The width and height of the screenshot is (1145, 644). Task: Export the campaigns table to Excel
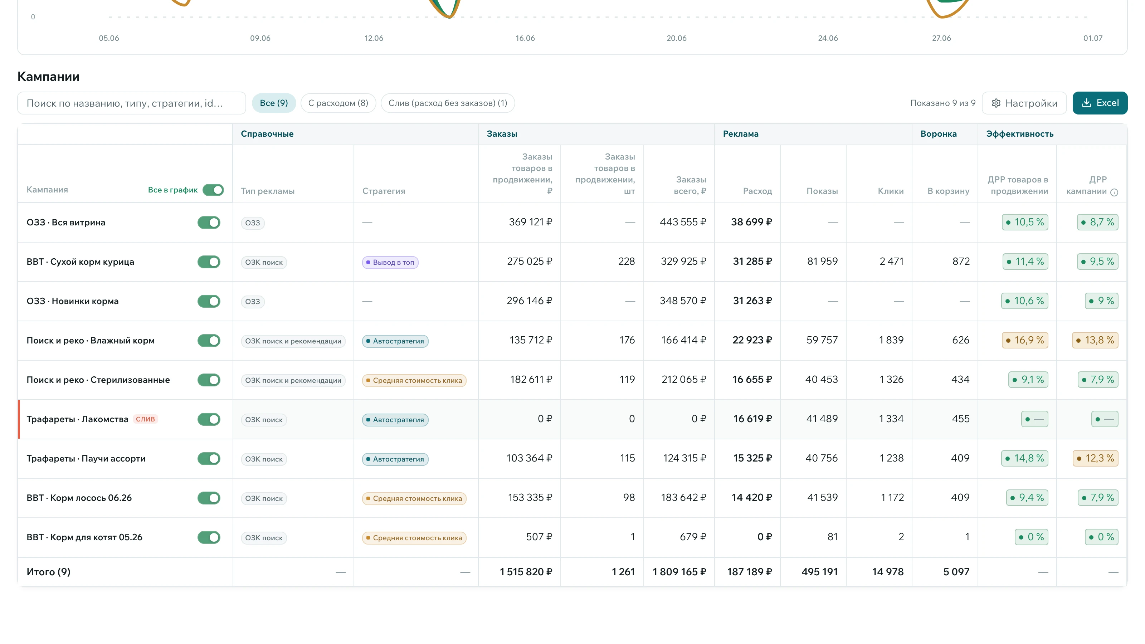(x=1100, y=103)
